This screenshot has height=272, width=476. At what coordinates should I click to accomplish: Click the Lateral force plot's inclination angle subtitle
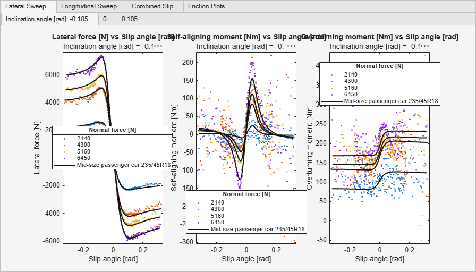113,46
